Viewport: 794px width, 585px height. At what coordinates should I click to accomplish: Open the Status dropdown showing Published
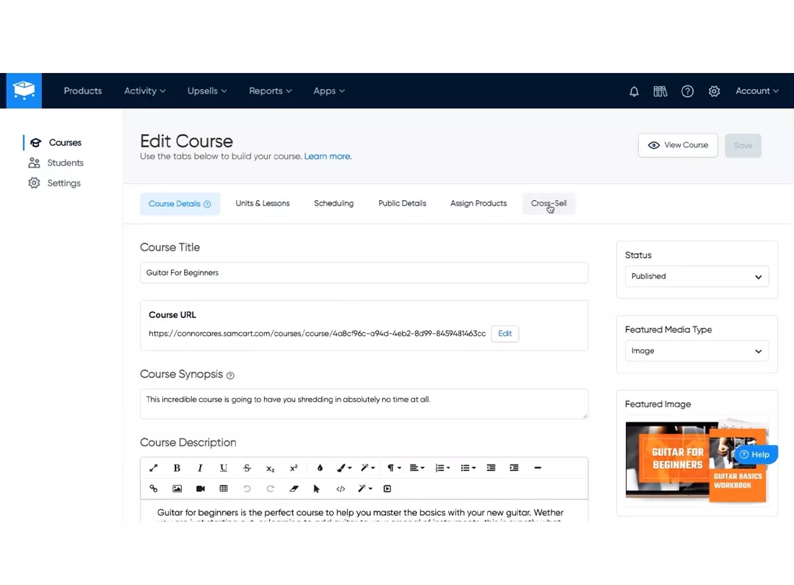[696, 276]
